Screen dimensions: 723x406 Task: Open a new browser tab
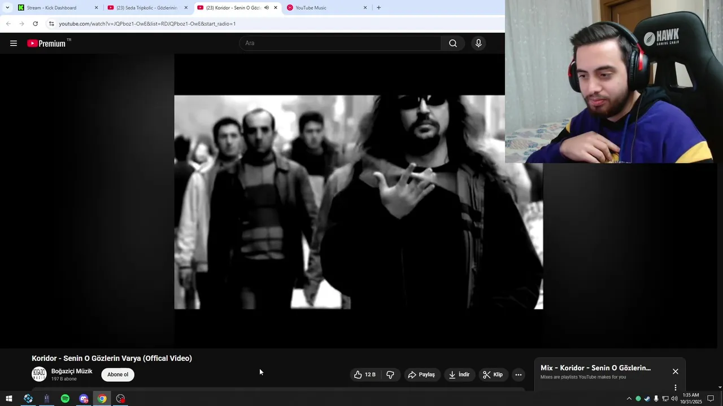point(378,8)
